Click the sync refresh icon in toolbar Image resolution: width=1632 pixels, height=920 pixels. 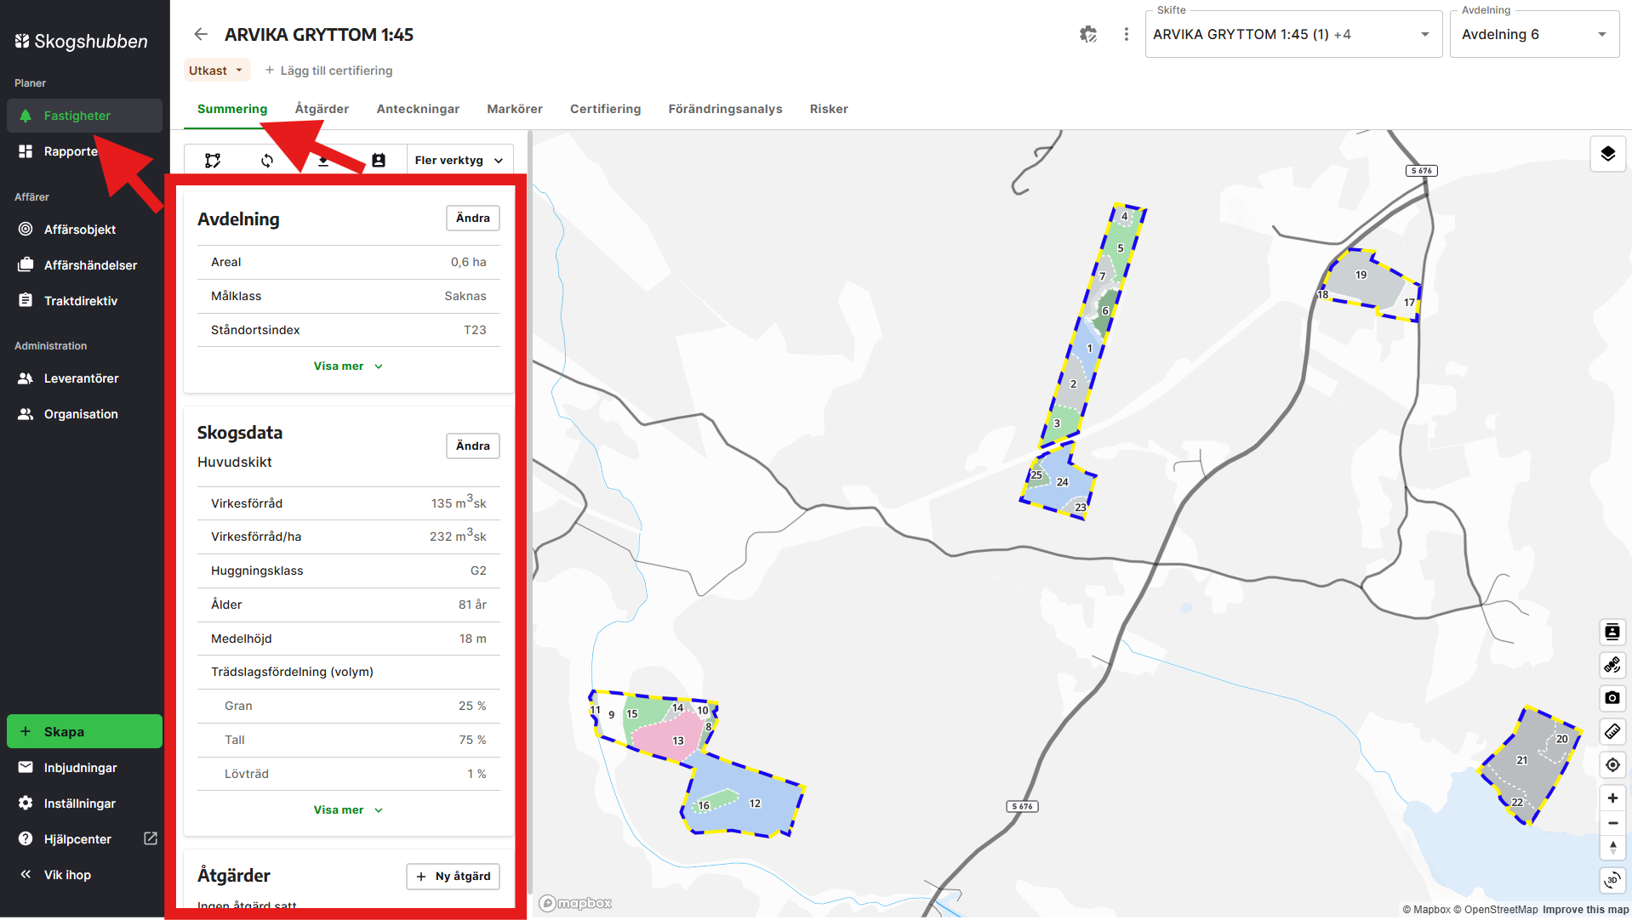click(267, 161)
